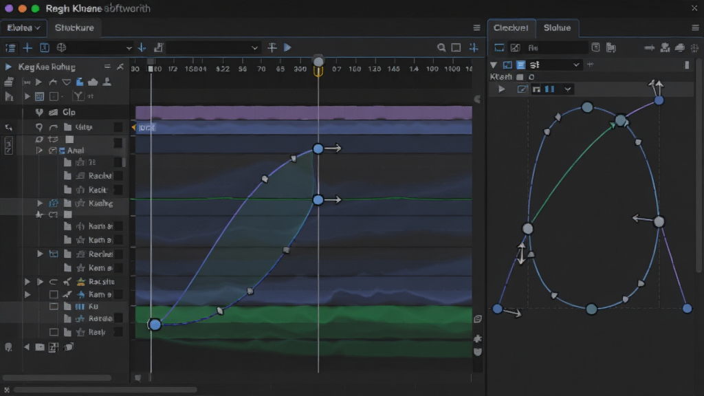Toggle the checkbox on Rasly row
704x396 pixels.
tap(54, 332)
